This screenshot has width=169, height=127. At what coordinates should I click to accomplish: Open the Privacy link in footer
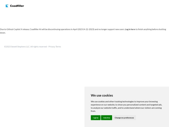(52, 47)
